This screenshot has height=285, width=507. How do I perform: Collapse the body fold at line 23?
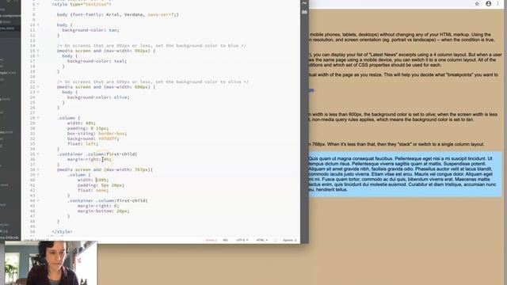pyautogui.click(x=38, y=92)
